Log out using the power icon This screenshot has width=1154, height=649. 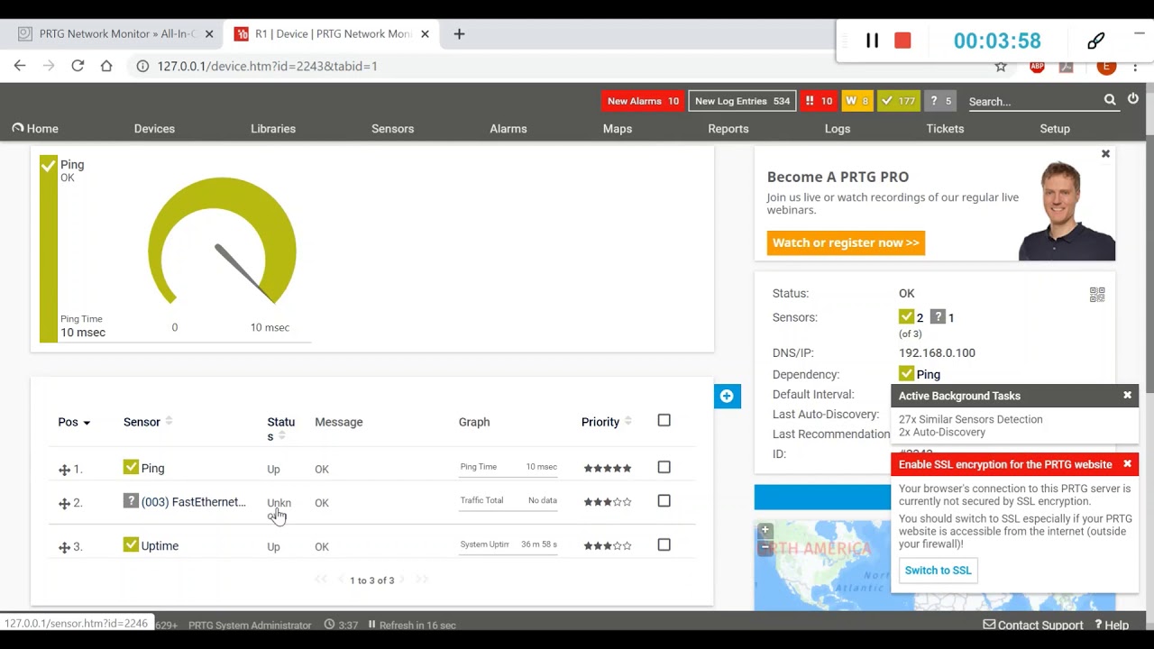click(1133, 99)
